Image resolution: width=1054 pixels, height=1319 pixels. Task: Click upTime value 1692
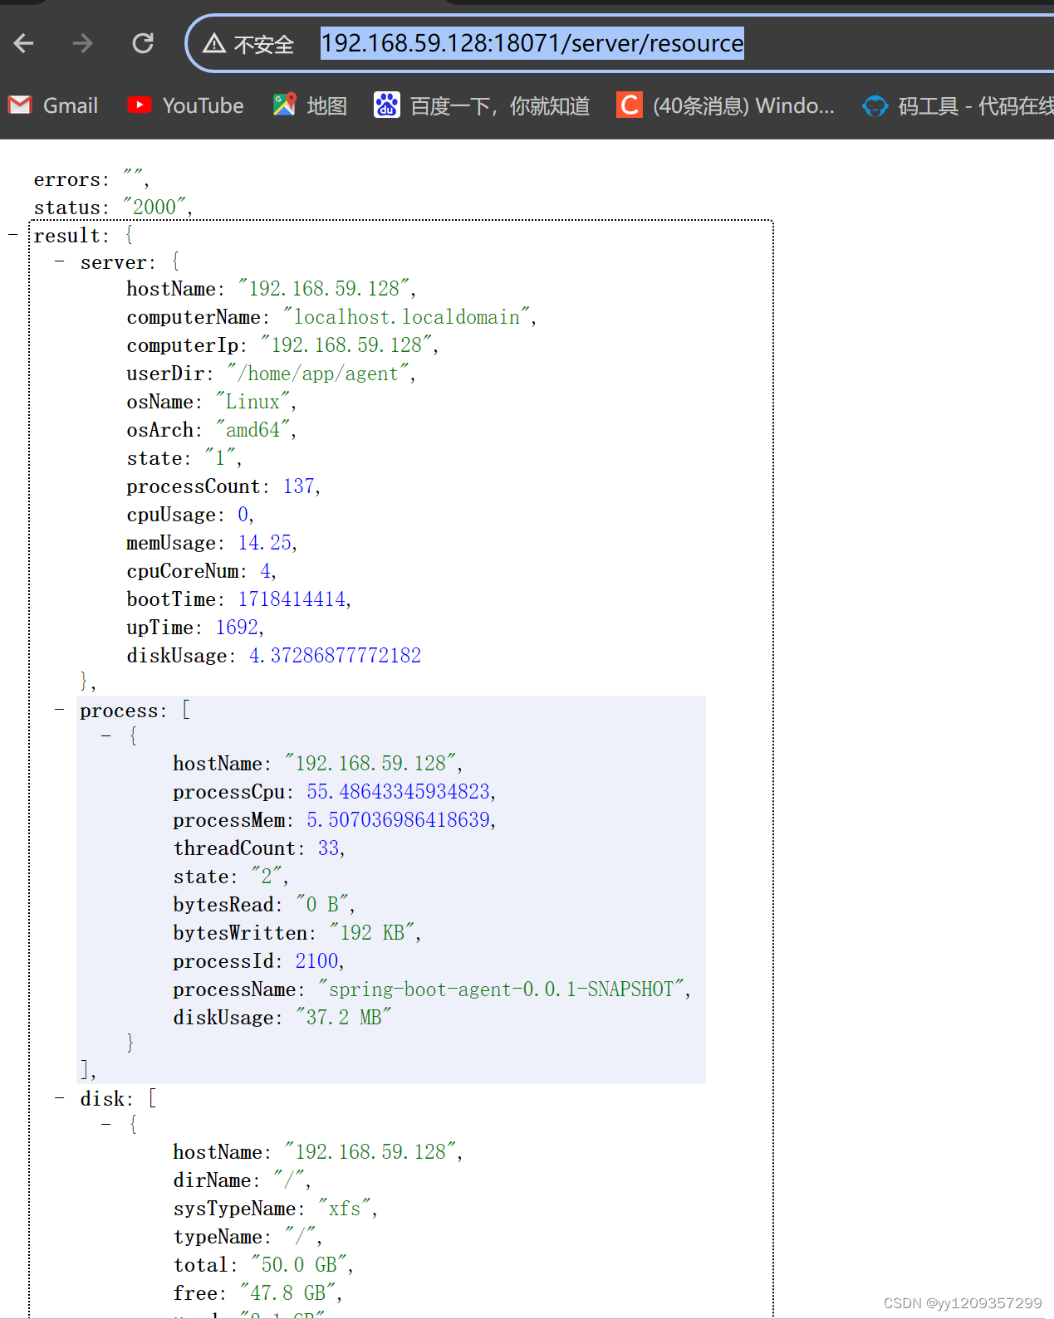click(238, 628)
